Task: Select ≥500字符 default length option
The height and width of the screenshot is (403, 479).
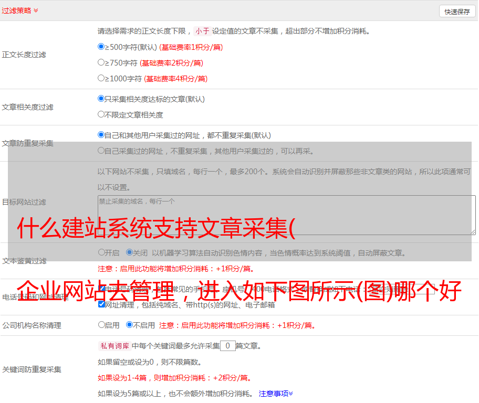Action: 101,47
